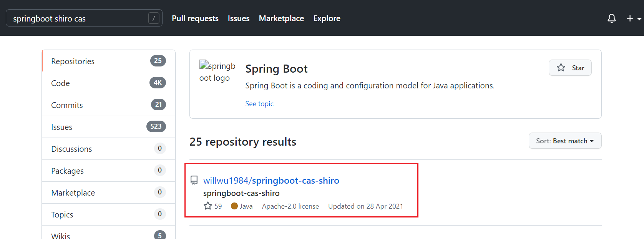
Task: Click the Java language color dot
Action: click(234, 206)
